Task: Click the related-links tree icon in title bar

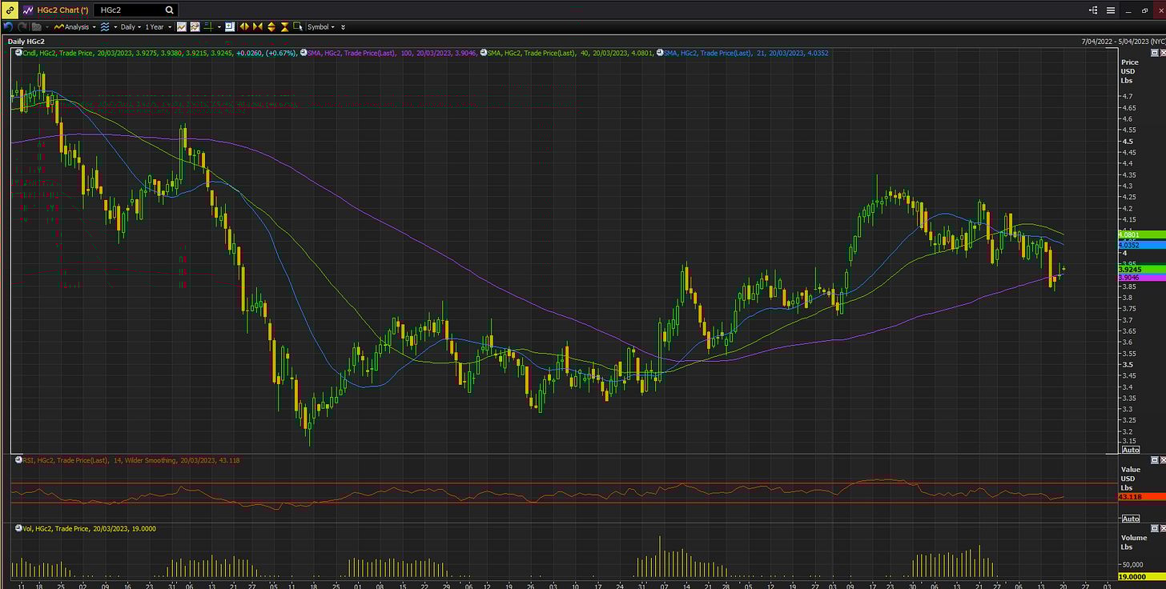Action: tap(1093, 10)
